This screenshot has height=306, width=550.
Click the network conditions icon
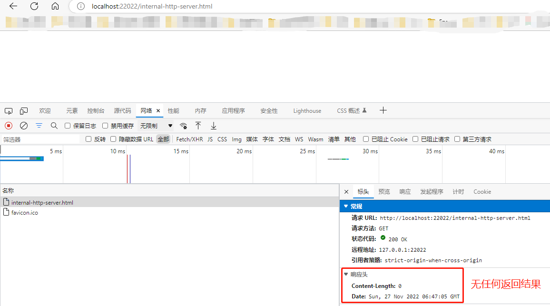[183, 125]
